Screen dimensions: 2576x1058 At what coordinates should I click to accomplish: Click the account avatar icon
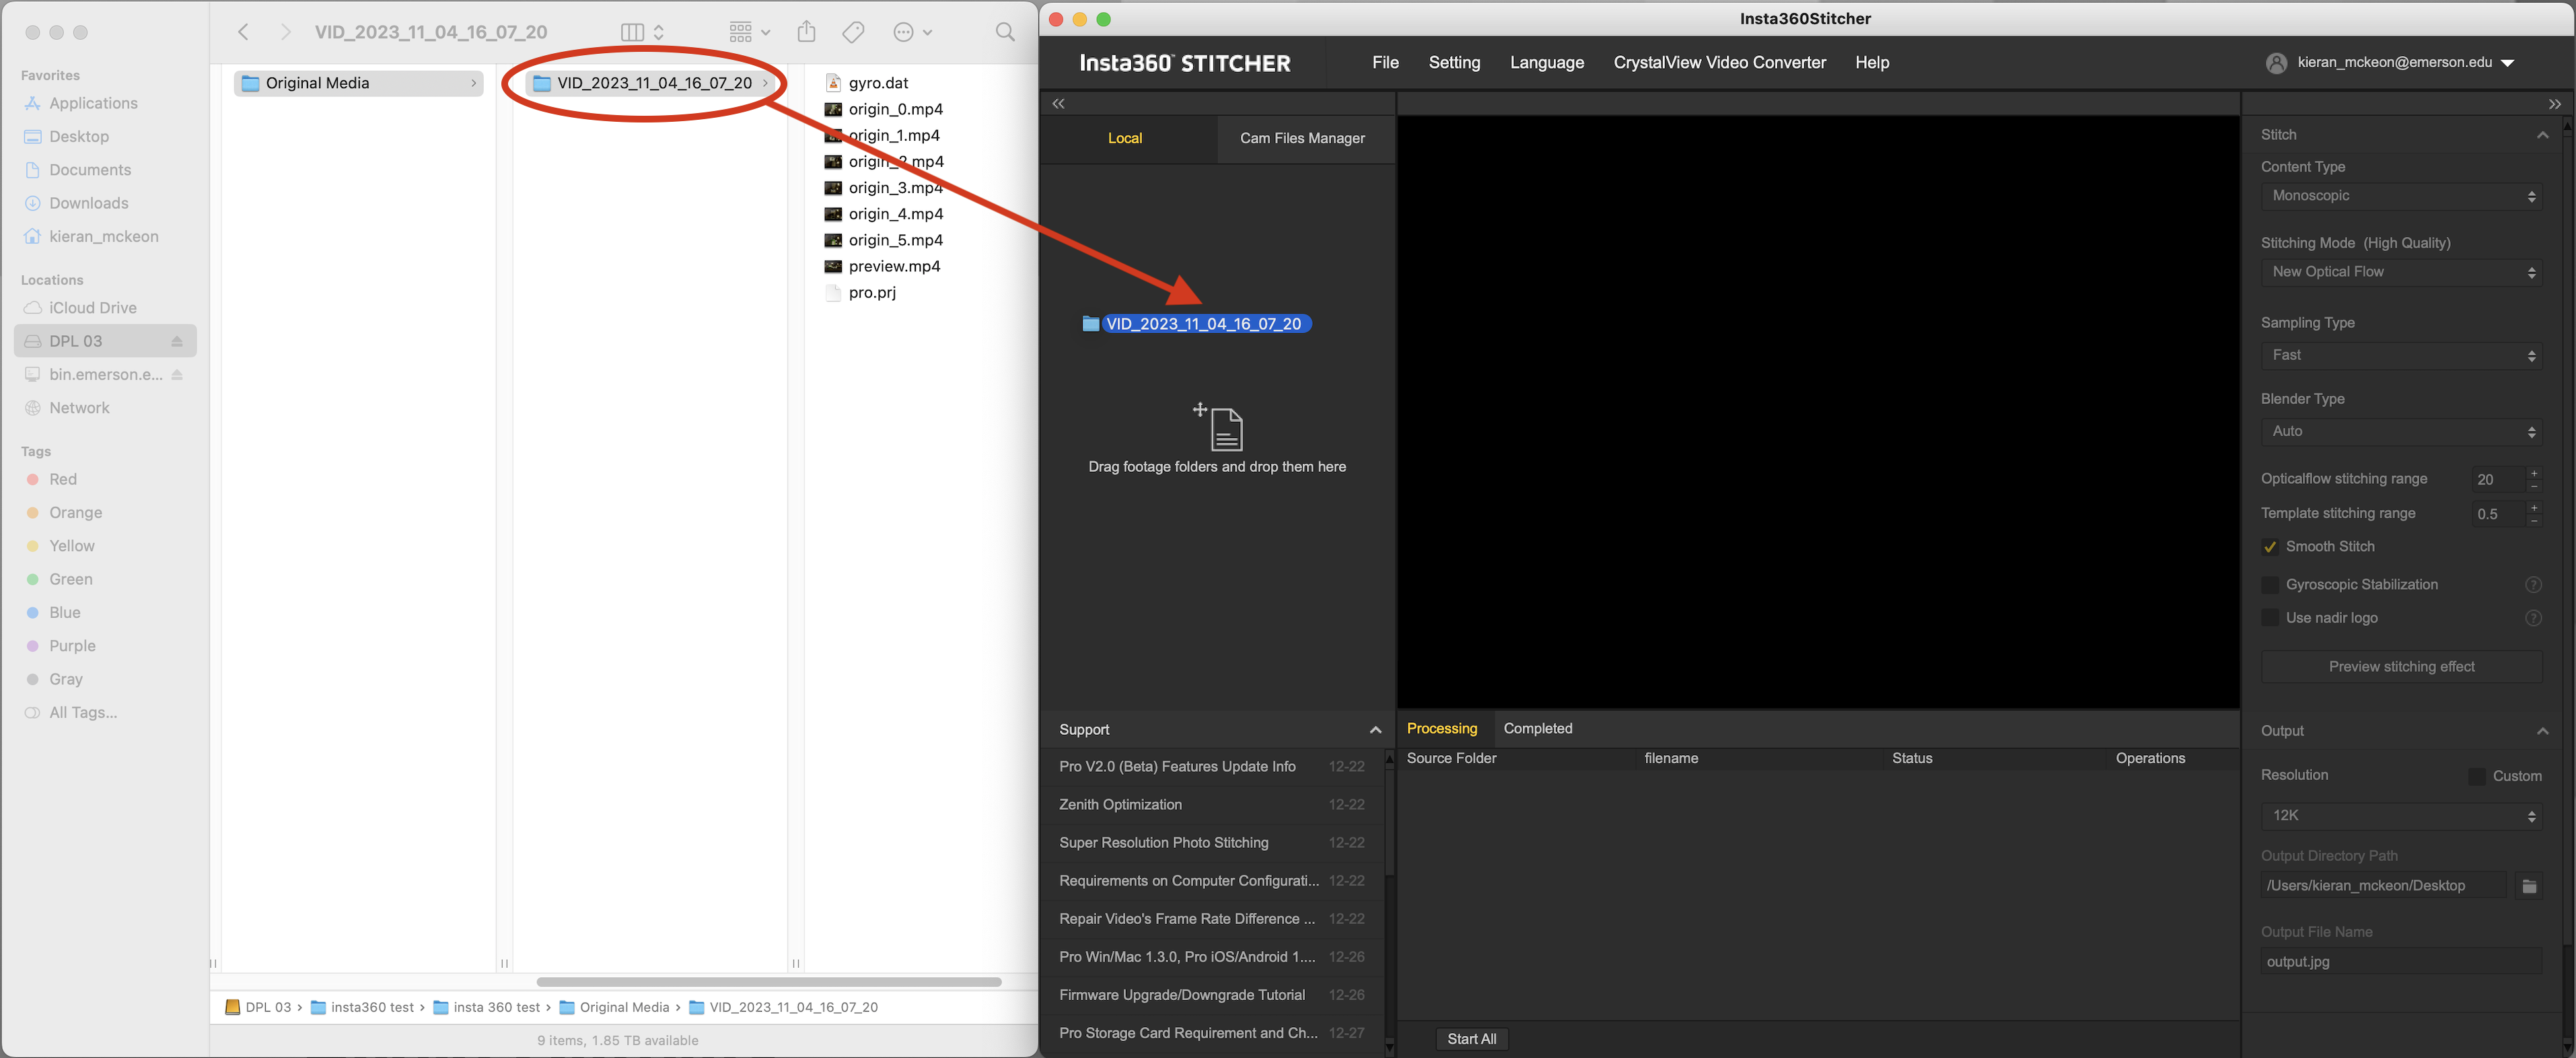(2277, 63)
